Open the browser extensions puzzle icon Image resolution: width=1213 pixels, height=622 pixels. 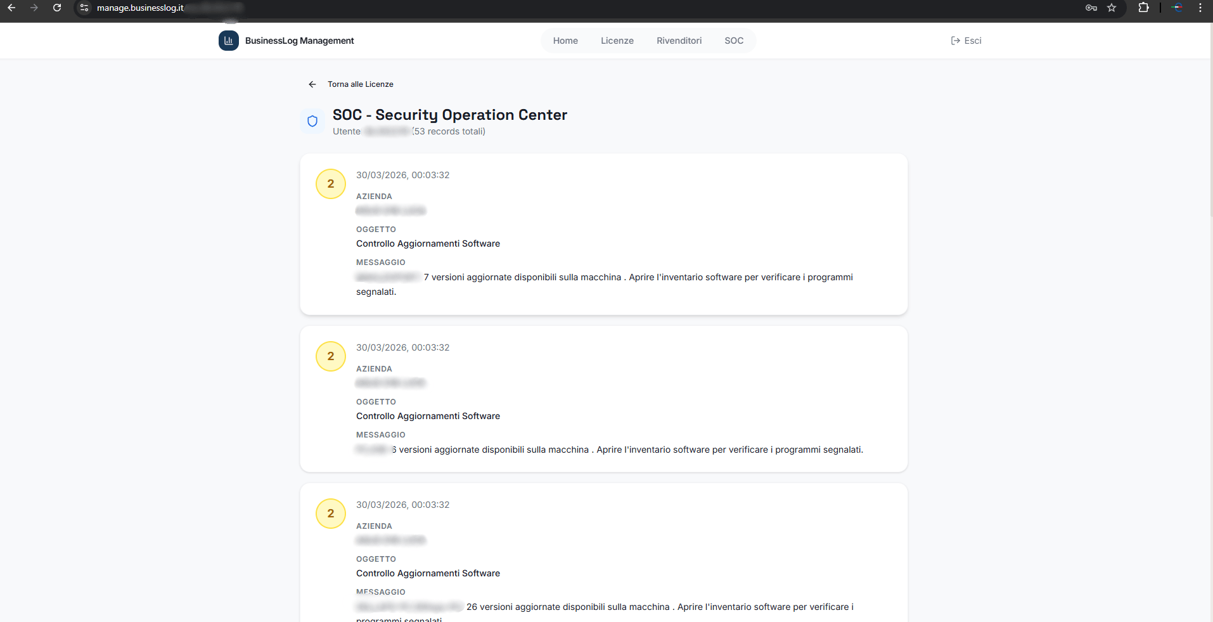pyautogui.click(x=1145, y=8)
